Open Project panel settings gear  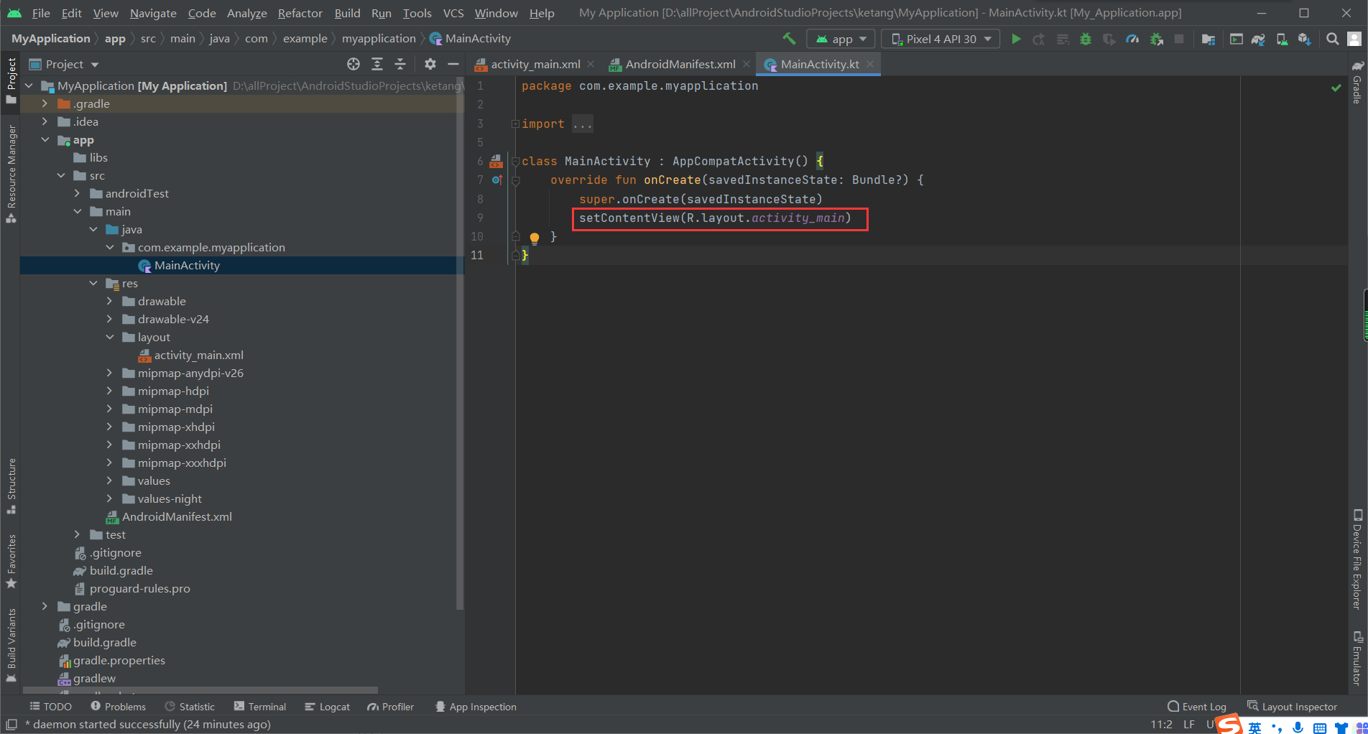430,64
